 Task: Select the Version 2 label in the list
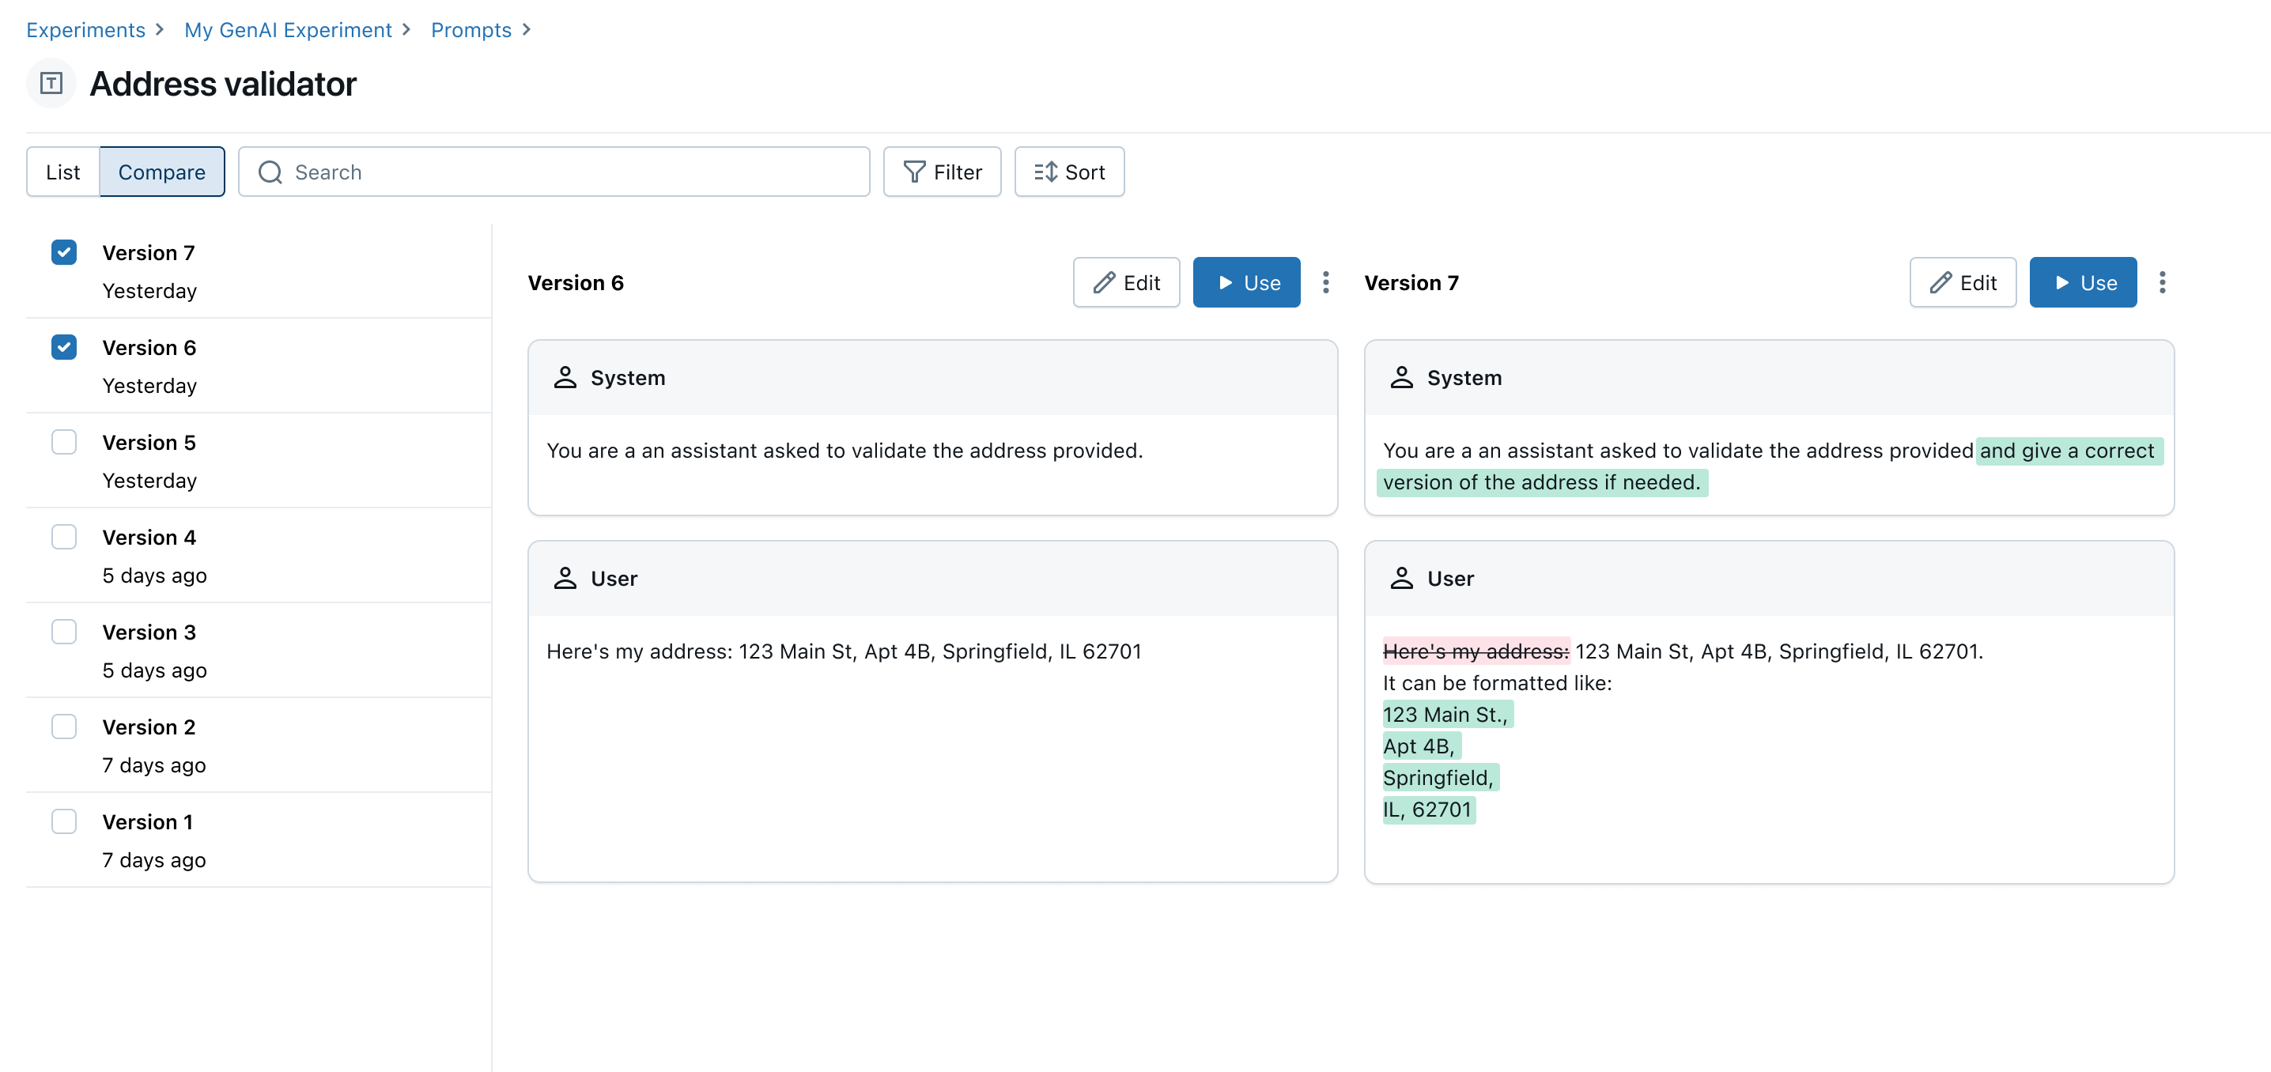(149, 727)
